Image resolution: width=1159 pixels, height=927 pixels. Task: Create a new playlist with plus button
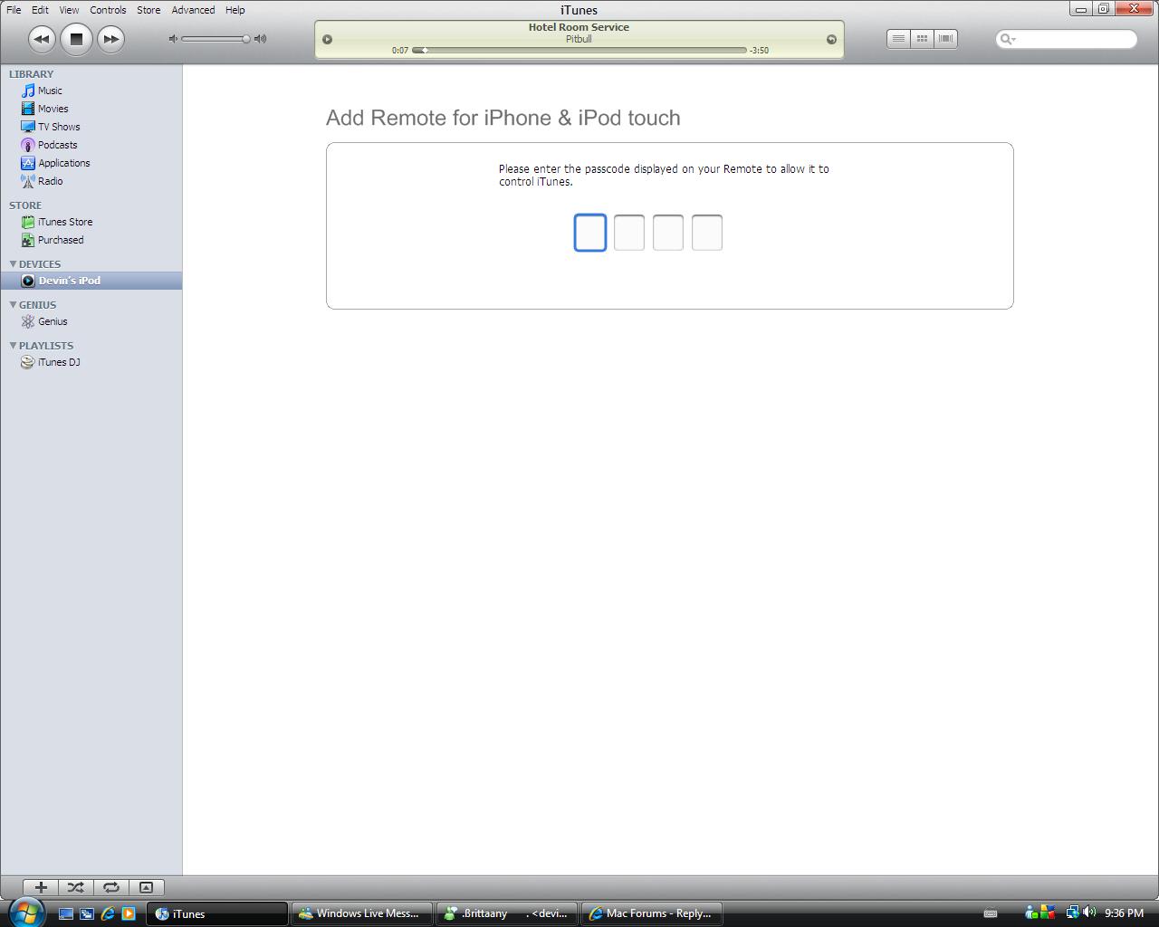[41, 888]
